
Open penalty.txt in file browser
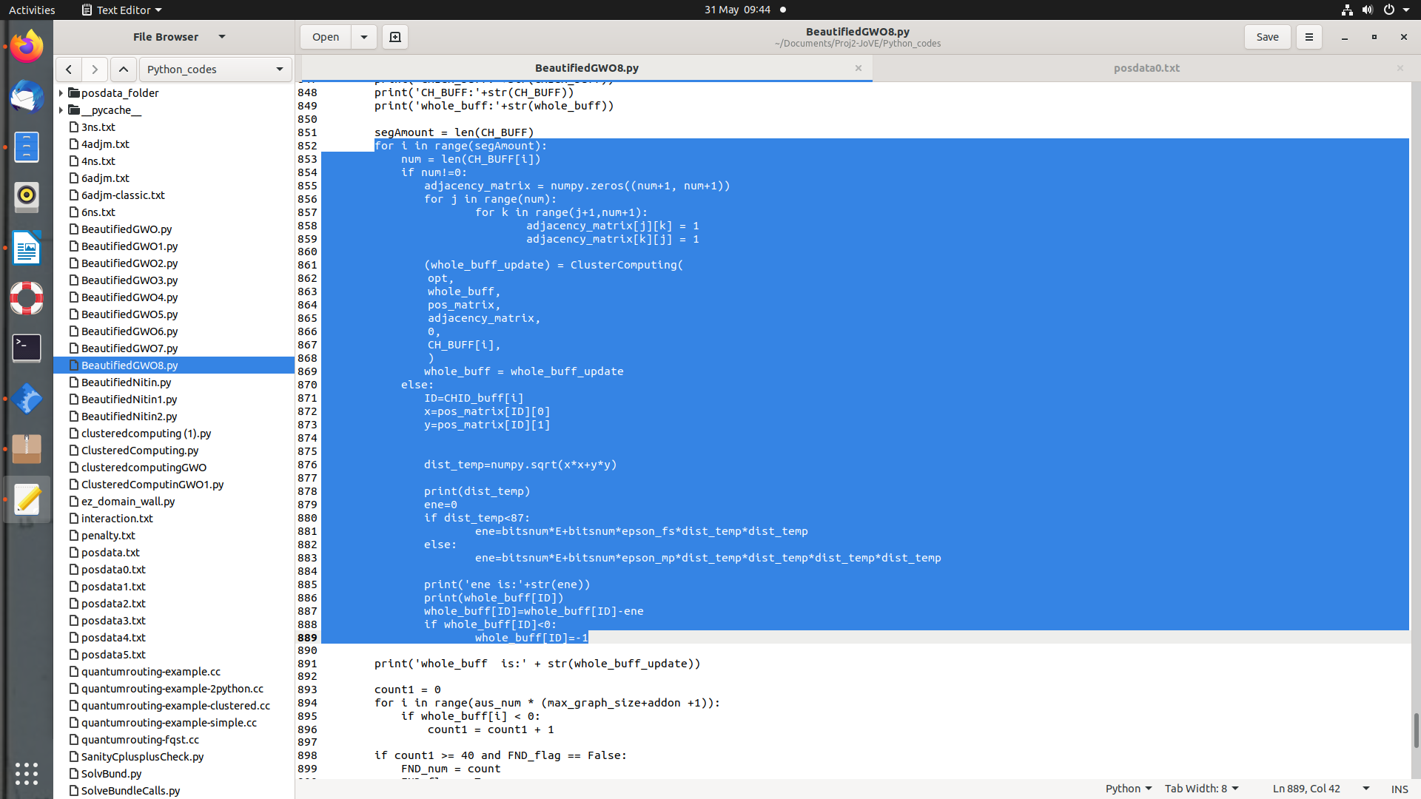click(108, 536)
